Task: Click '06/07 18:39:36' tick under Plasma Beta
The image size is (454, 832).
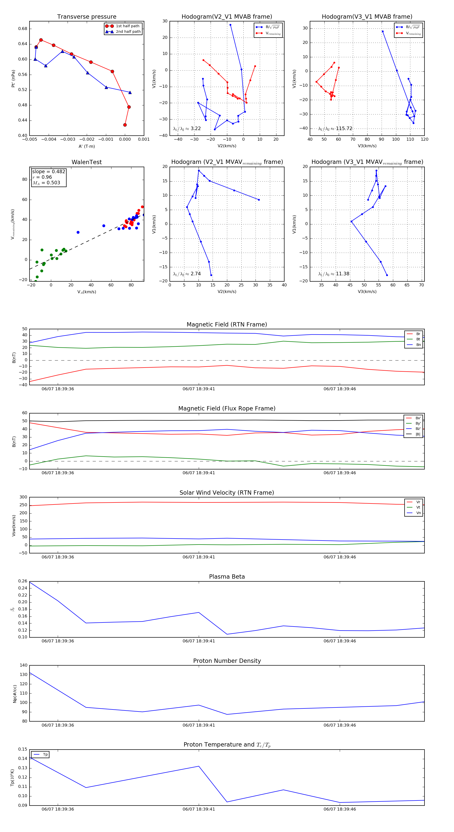Action: click(58, 641)
